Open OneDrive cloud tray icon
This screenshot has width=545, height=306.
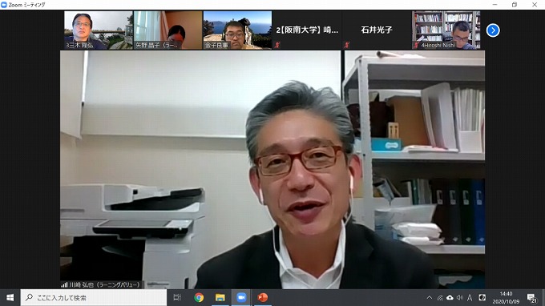tap(450, 298)
